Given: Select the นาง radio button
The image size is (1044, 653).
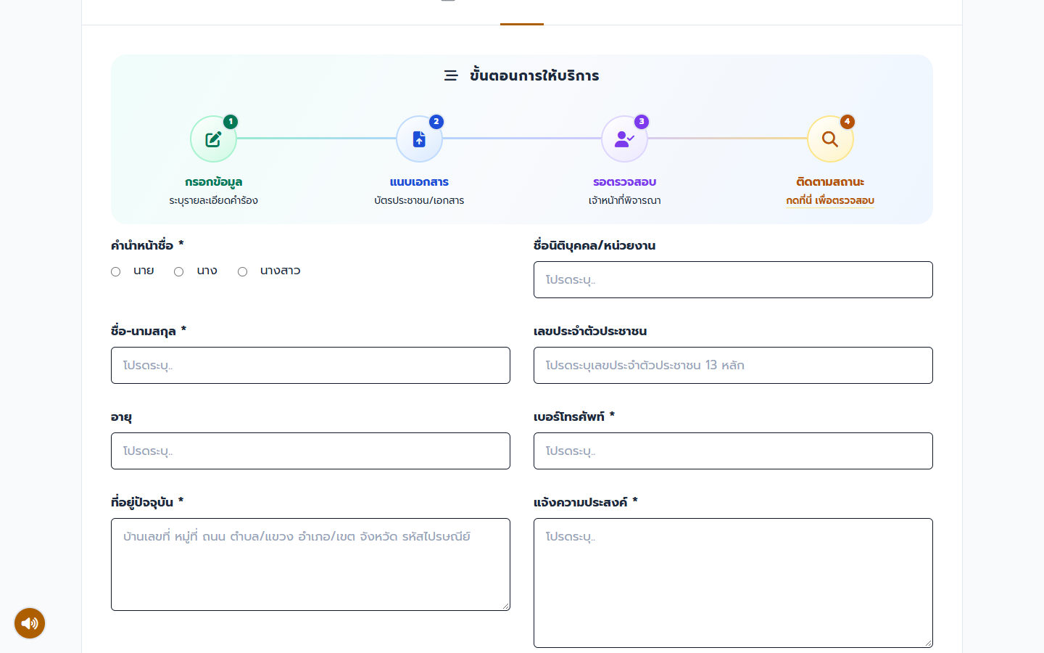Looking at the screenshot, I should tap(178, 271).
